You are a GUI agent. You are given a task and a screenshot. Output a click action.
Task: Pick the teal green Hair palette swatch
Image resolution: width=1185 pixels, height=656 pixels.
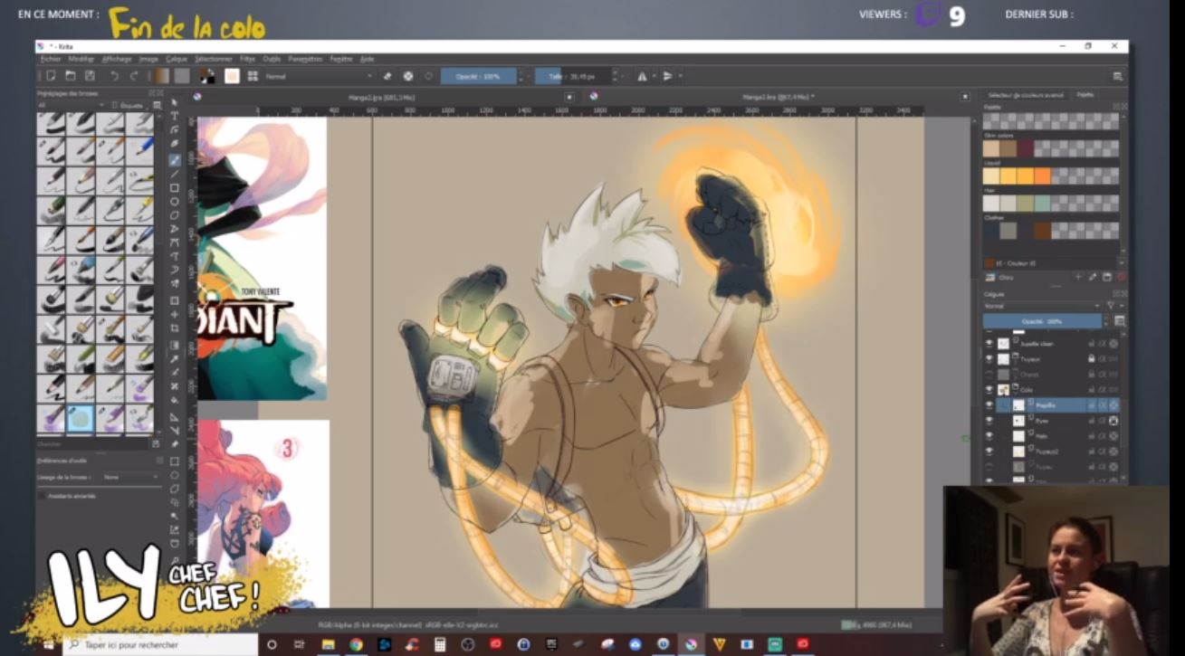1043,204
